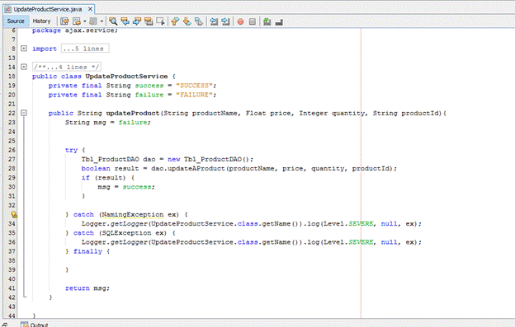
Task: Select UpdateProductService.java editor tab
Action: 50,9
